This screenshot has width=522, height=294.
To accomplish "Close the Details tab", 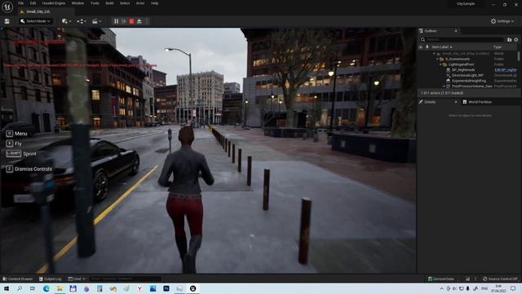I will click(456, 102).
